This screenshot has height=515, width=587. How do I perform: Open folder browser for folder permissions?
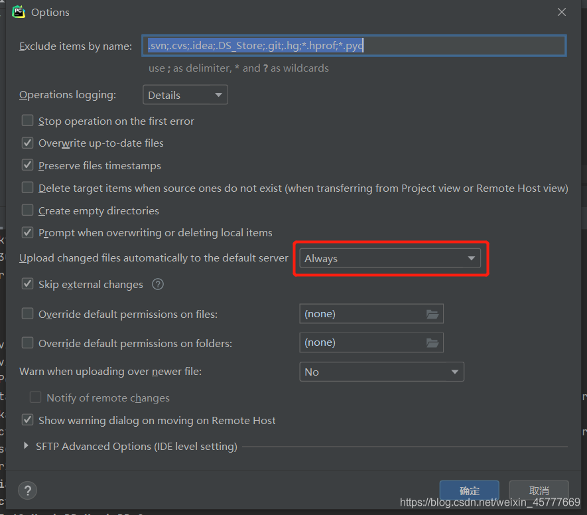click(x=432, y=342)
